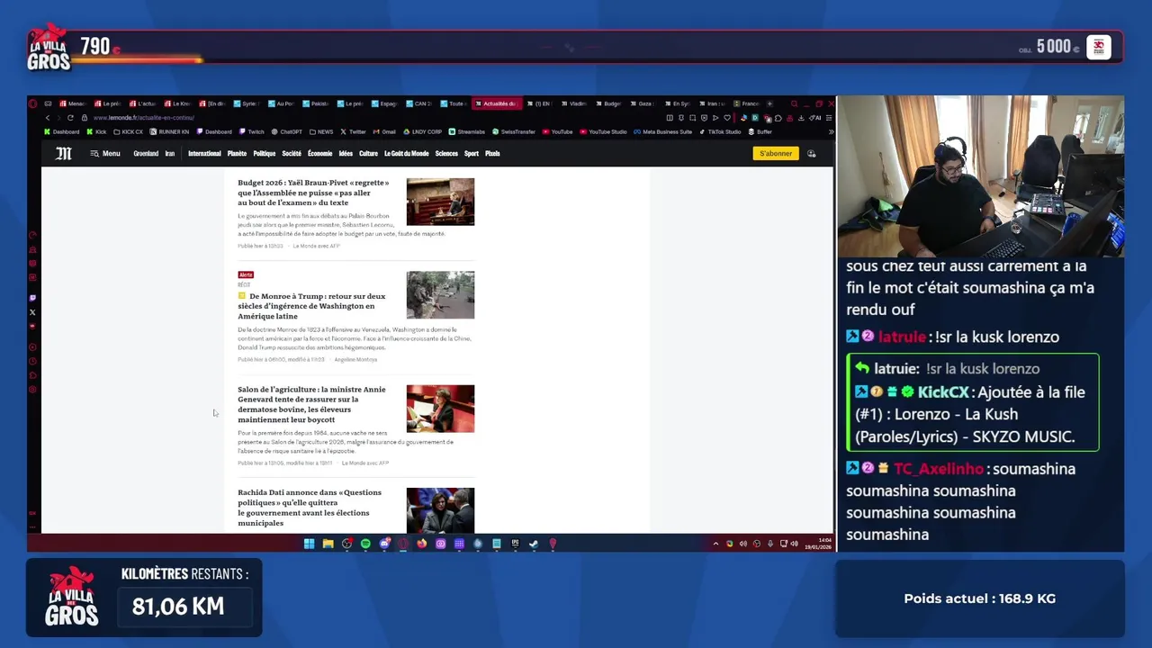Open the Planète section
This screenshot has height=648, width=1152.
tap(237, 154)
